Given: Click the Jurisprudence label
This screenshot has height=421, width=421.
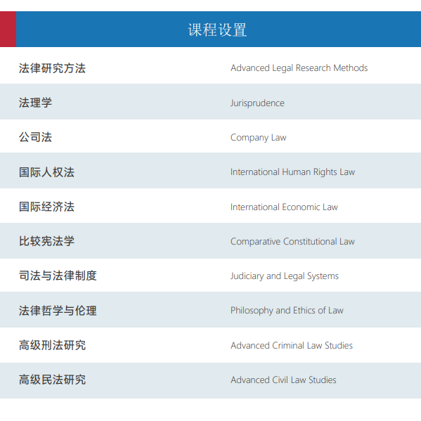Looking at the screenshot, I should [x=257, y=103].
